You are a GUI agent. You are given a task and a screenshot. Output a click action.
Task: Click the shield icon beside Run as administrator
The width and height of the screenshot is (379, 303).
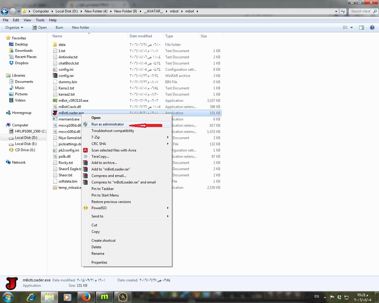click(x=86, y=124)
